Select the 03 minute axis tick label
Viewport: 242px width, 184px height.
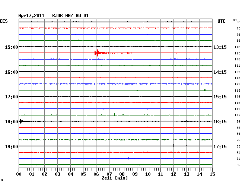tap(57, 174)
